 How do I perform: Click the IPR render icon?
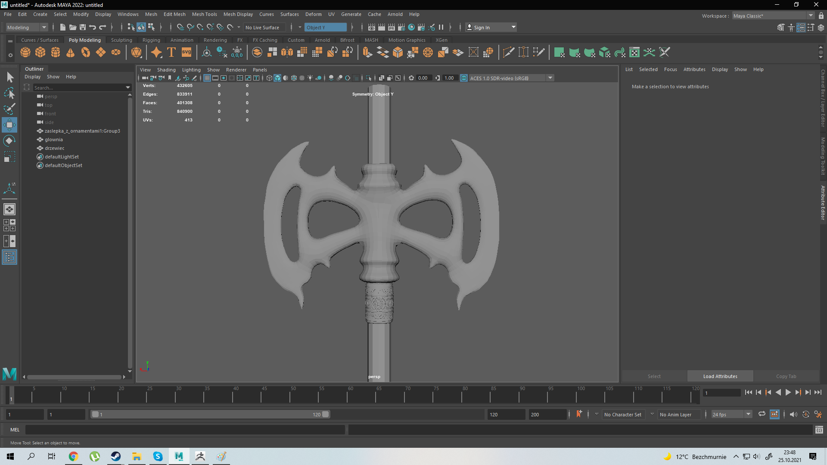point(392,27)
